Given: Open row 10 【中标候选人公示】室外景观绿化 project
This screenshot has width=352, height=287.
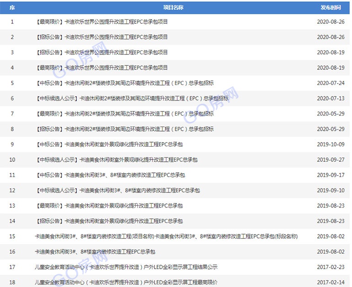Looking at the screenshot, I should point(117,160).
